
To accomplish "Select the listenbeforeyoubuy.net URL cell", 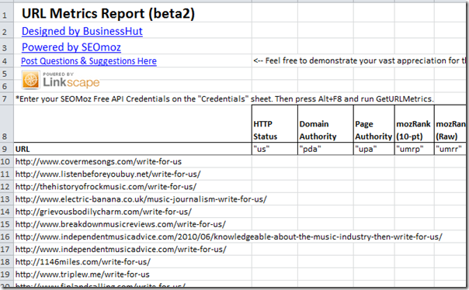I will pos(133,174).
